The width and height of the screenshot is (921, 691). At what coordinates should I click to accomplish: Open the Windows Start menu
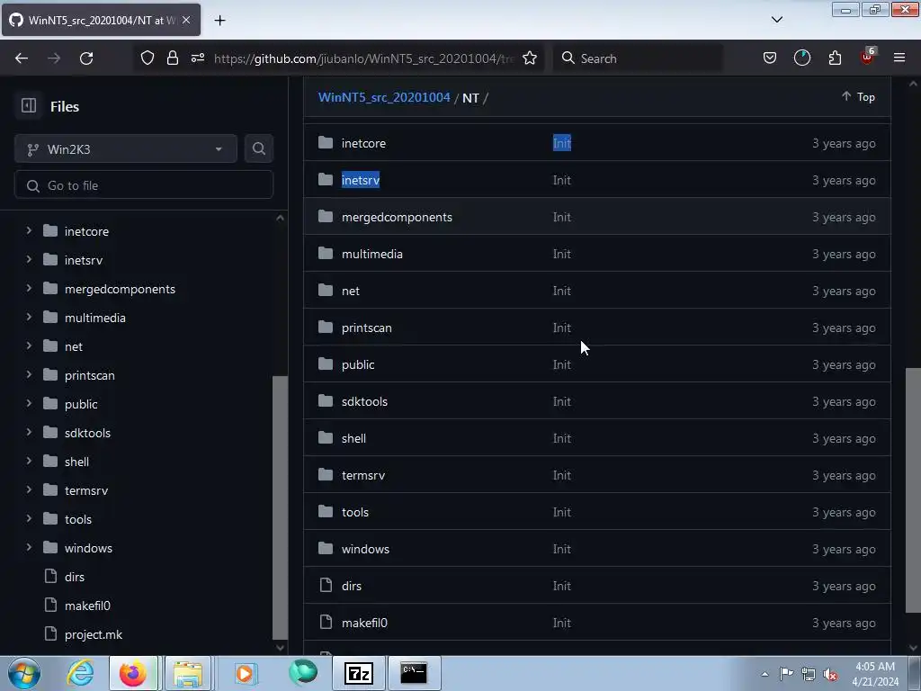coord(23,673)
